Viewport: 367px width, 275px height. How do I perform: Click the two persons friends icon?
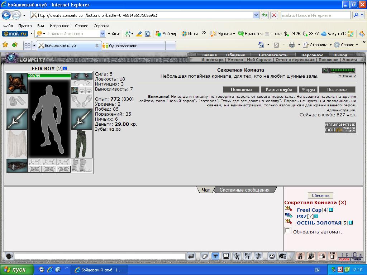(322, 256)
